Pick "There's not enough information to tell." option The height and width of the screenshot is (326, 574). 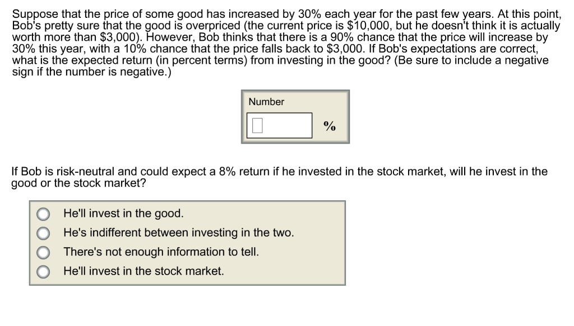[x=43, y=252]
